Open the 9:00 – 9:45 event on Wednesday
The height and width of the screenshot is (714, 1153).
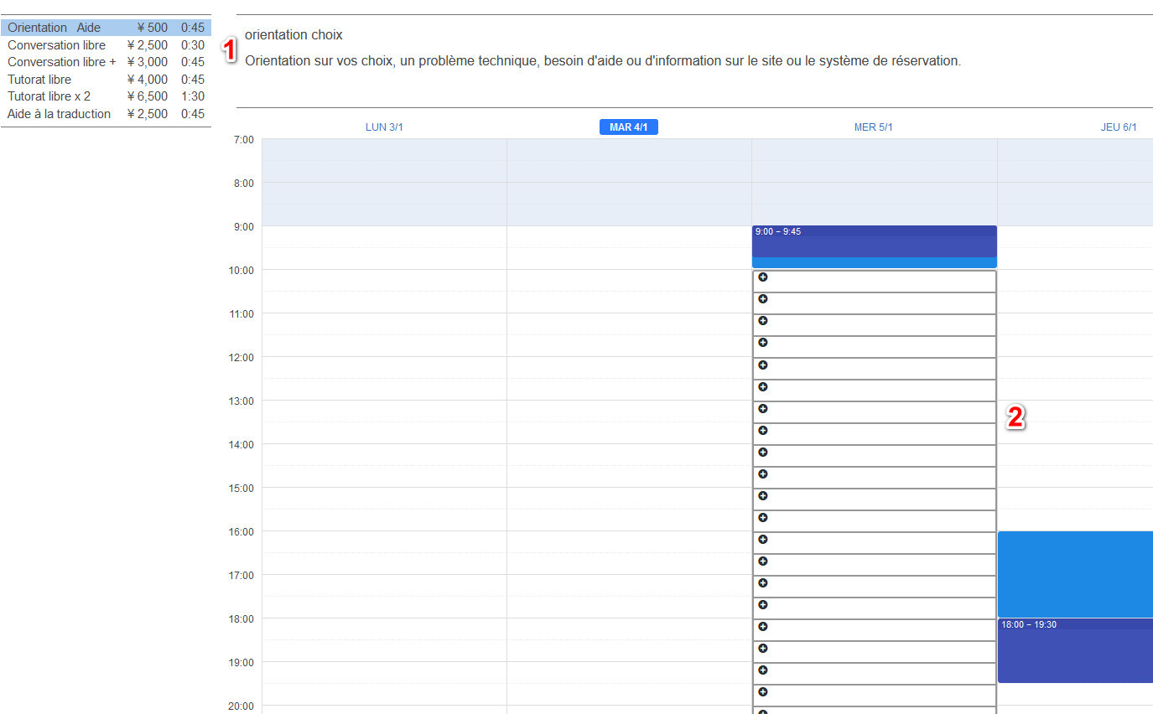[x=875, y=241]
